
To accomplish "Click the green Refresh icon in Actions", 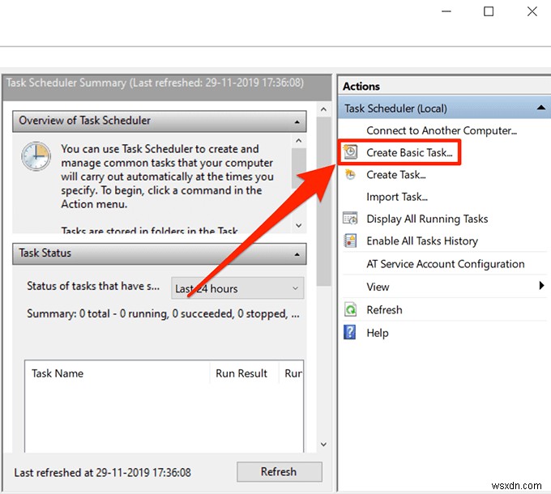I will click(350, 309).
